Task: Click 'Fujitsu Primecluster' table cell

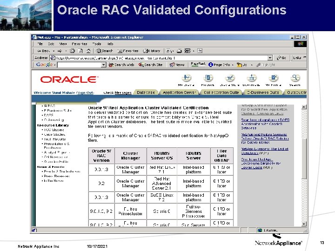Action: (131, 211)
